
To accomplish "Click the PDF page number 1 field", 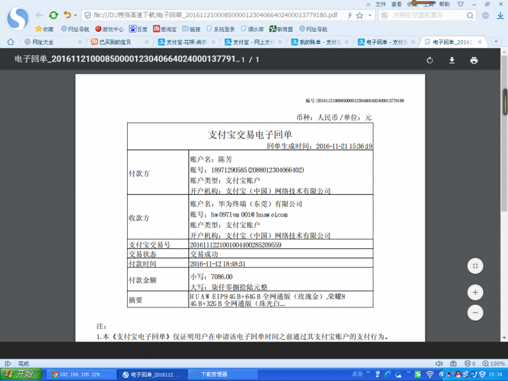I will pyautogui.click(x=243, y=60).
